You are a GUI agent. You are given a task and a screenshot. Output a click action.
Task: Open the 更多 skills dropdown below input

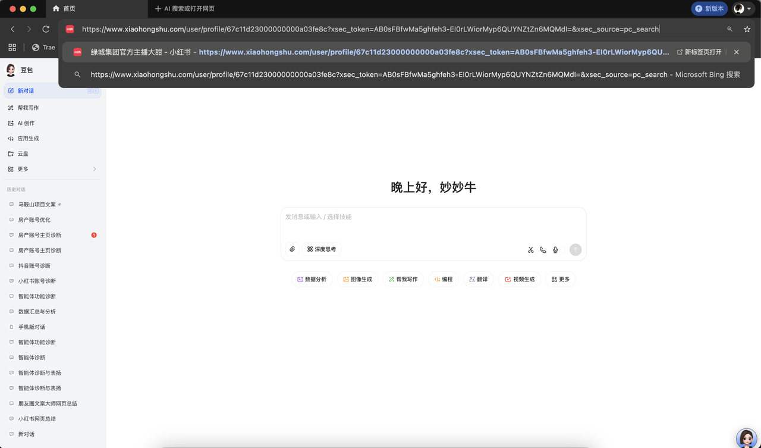tap(560, 279)
